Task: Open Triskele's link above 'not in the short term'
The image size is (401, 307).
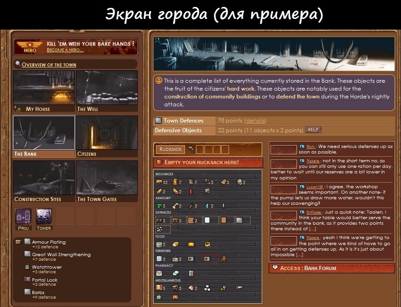Action: point(313,161)
